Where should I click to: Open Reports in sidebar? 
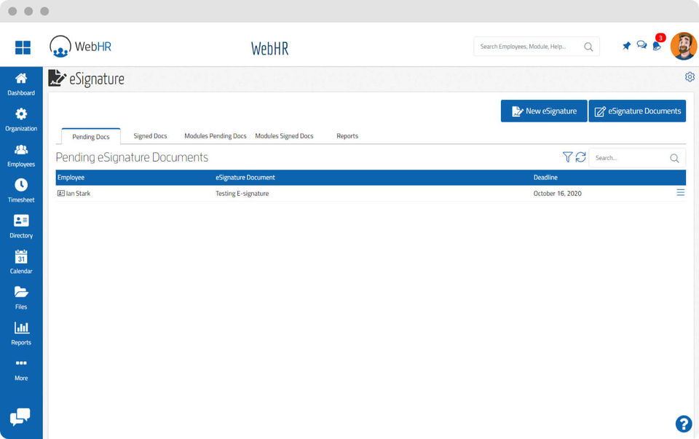click(x=21, y=334)
